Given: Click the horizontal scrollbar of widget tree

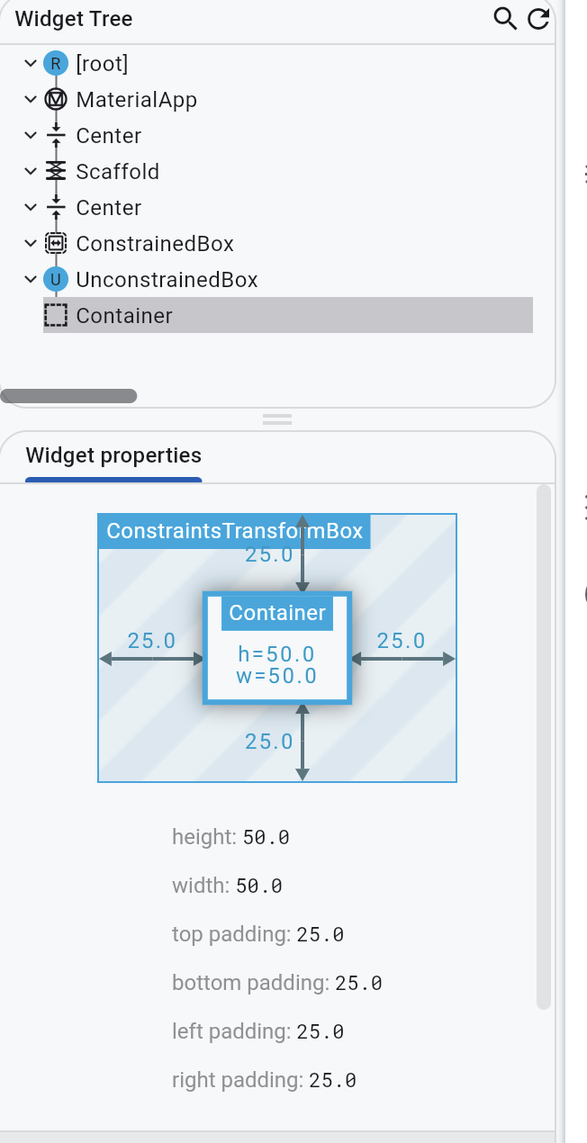Looking at the screenshot, I should pyautogui.click(x=68, y=396).
